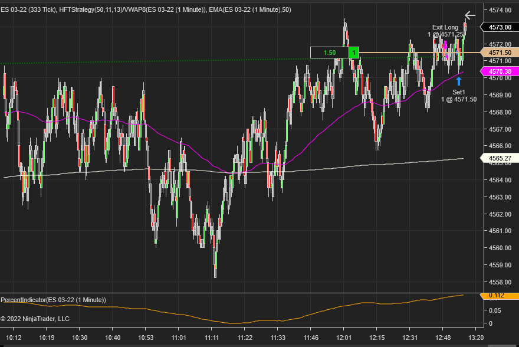Click the 4560.00 label on price axis
The image size is (519, 347).
[500, 248]
